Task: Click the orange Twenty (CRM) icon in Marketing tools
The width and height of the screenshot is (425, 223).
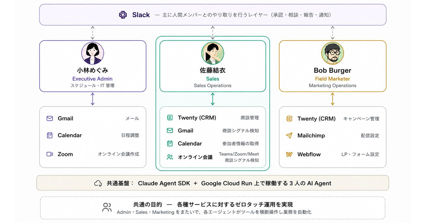Action: point(289,119)
